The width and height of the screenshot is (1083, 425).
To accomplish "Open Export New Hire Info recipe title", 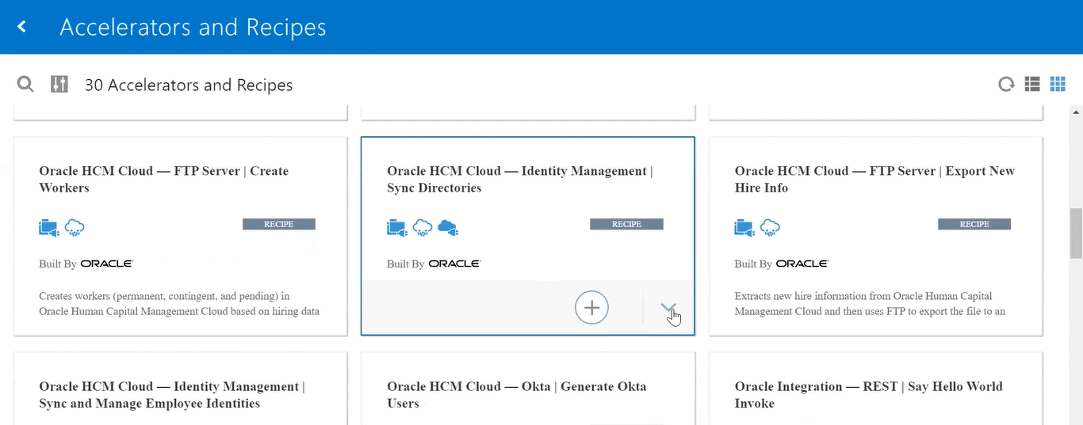I will 874,179.
